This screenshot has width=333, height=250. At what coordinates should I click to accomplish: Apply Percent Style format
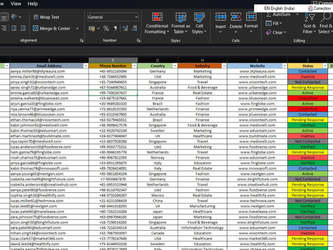(106, 28)
